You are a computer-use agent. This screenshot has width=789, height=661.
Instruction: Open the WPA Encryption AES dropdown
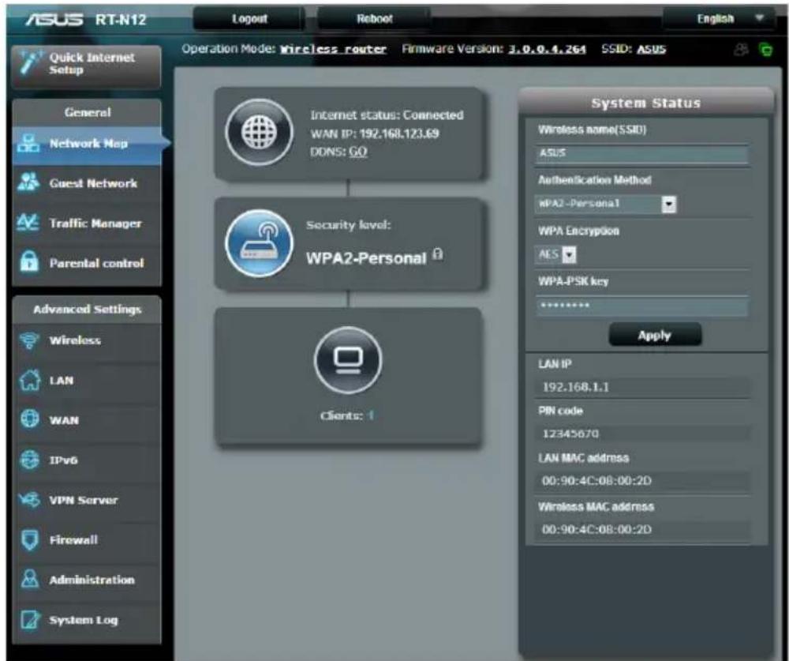click(555, 254)
